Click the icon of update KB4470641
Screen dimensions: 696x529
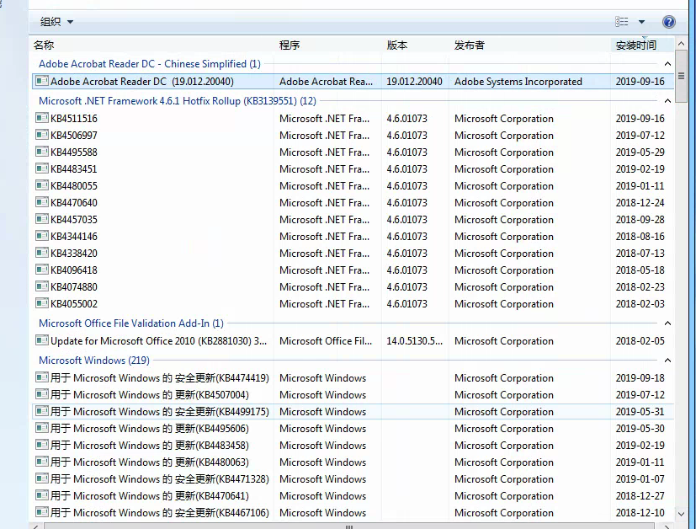coord(42,495)
